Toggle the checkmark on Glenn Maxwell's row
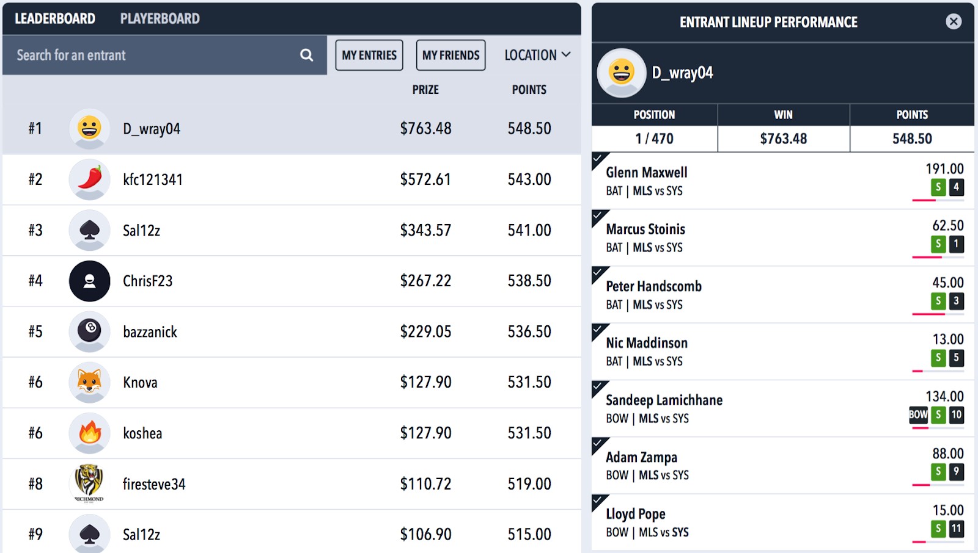Viewport: 978px width, 553px height. coord(598,159)
